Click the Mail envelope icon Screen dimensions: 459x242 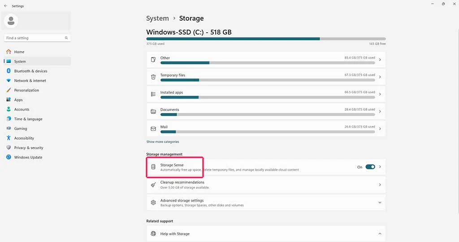[153, 129]
